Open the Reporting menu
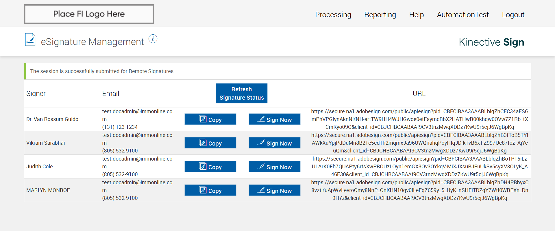The image size is (555, 231). [x=380, y=15]
